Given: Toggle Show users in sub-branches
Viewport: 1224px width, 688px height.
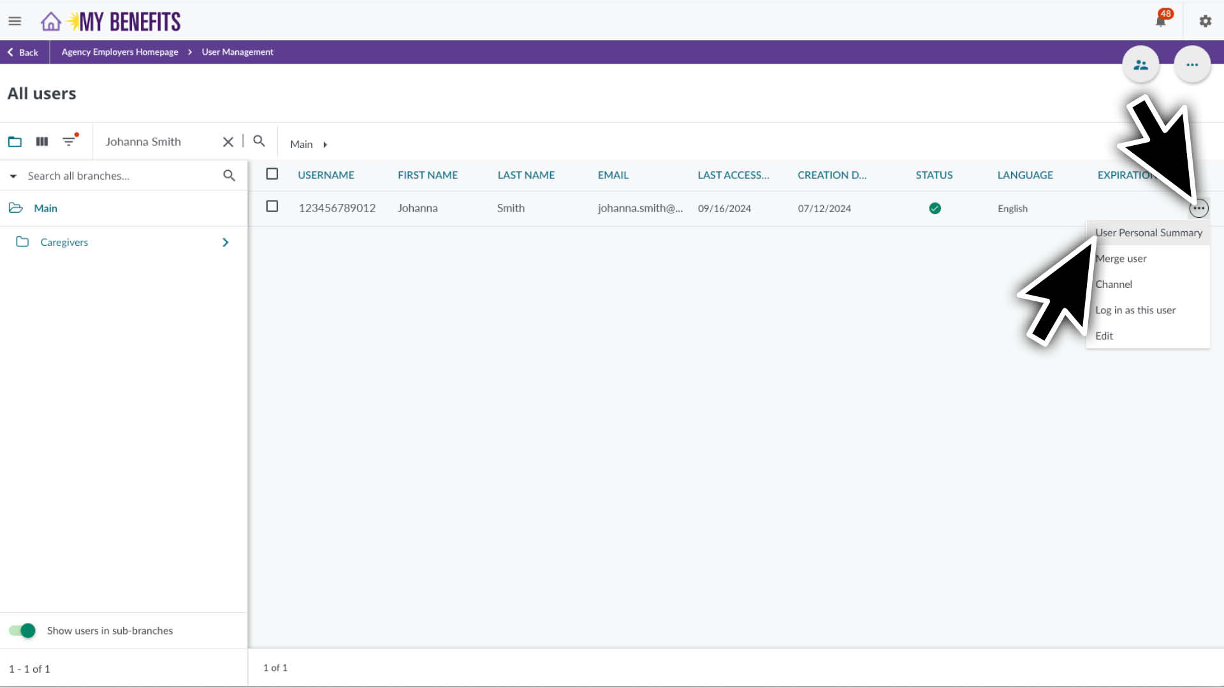Looking at the screenshot, I should click(22, 630).
